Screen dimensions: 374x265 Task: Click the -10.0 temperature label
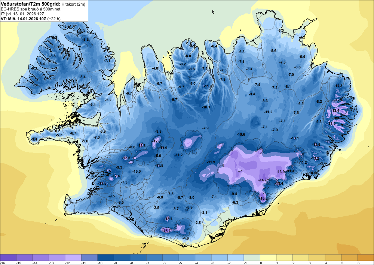(137, 171)
